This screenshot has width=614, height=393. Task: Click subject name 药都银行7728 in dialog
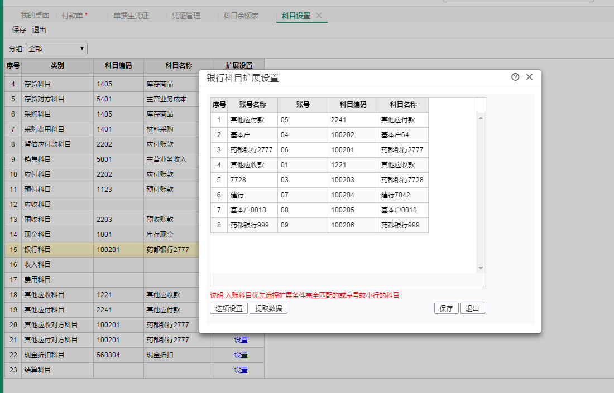coord(403,180)
